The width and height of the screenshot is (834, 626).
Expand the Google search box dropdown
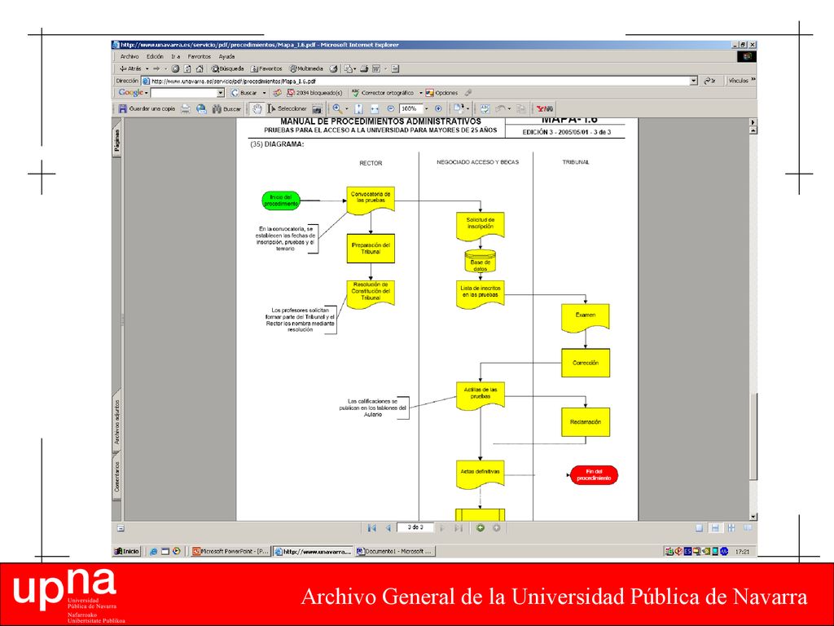(221, 93)
